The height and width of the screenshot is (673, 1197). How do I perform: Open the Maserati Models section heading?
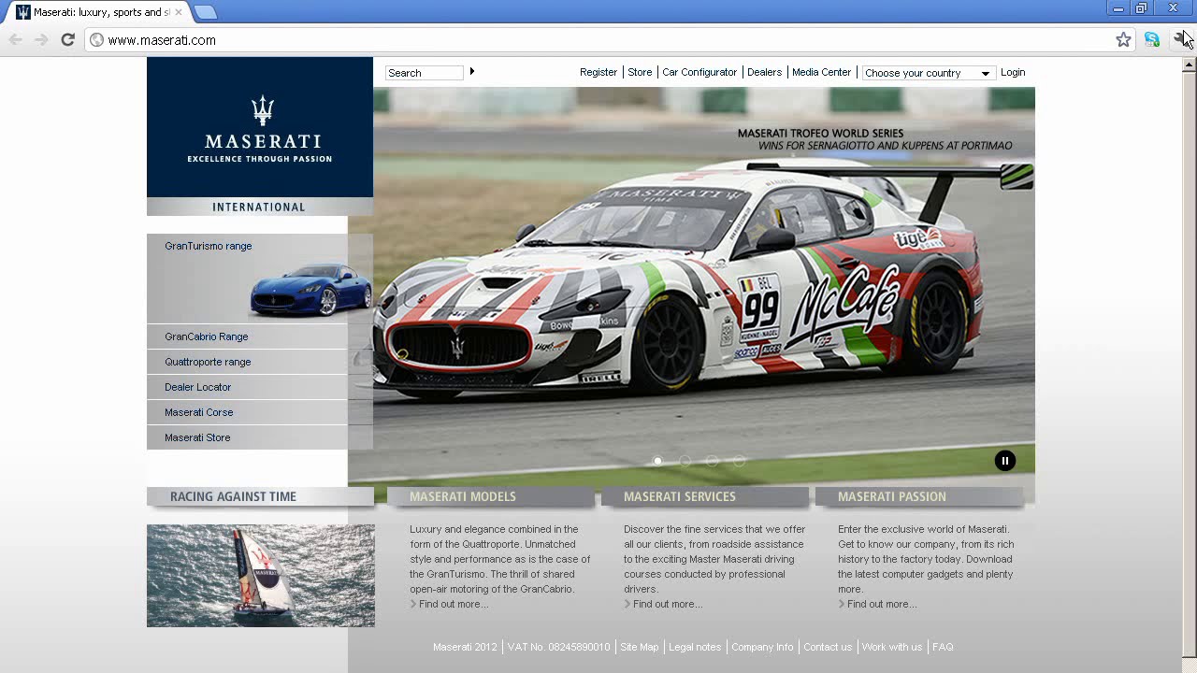pyautogui.click(x=463, y=496)
